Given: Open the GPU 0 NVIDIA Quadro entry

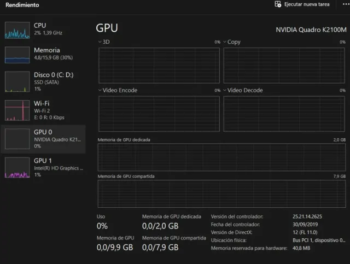Looking at the screenshot, I should (44, 139).
